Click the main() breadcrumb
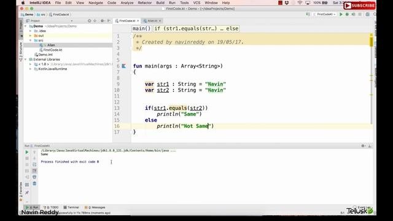The image size is (393, 221). pyautogui.click(x=141, y=29)
